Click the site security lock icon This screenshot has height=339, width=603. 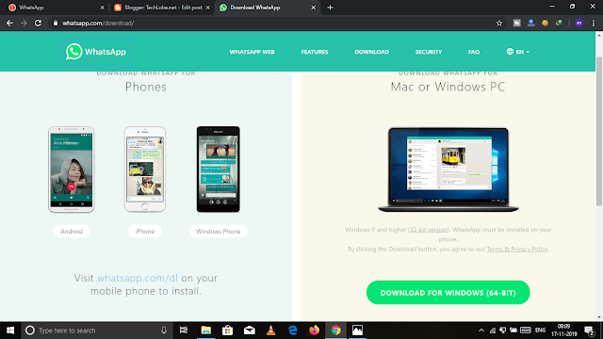[56, 23]
